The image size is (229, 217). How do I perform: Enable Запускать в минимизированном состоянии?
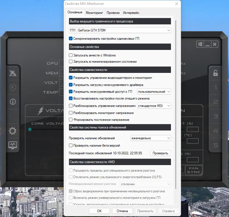point(71,62)
